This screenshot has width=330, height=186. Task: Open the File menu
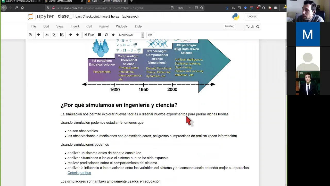[x=33, y=26]
